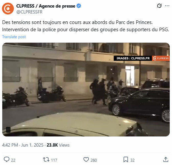Click the 260 likes count
Image resolution: width=172 pixels, height=165 pixels.
point(94,160)
